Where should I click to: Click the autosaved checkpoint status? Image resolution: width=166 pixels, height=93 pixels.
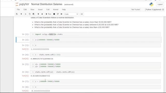tap(69, 4)
